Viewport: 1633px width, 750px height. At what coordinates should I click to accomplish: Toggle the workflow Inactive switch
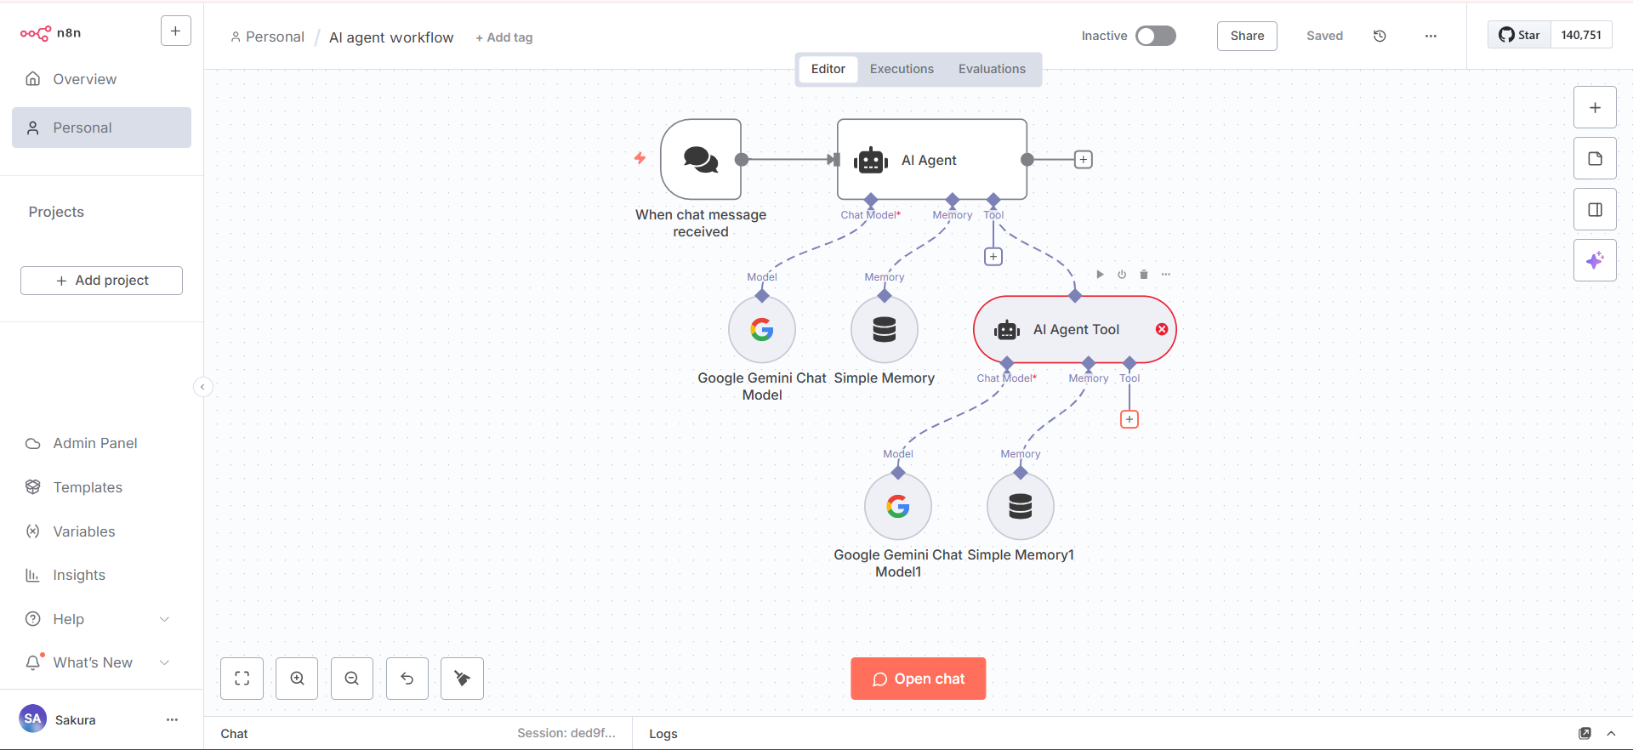coord(1156,36)
